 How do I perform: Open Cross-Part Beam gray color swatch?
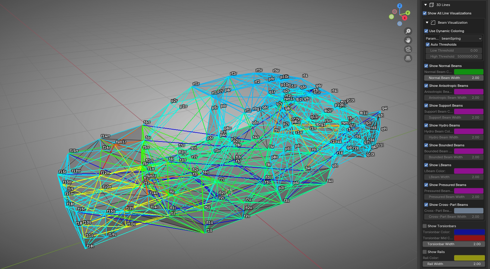(x=469, y=211)
